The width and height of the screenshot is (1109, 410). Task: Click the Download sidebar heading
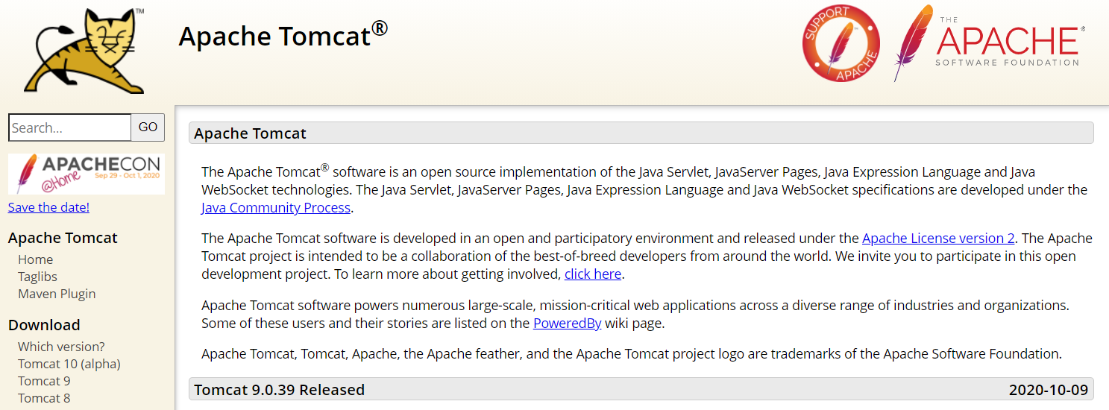[44, 325]
